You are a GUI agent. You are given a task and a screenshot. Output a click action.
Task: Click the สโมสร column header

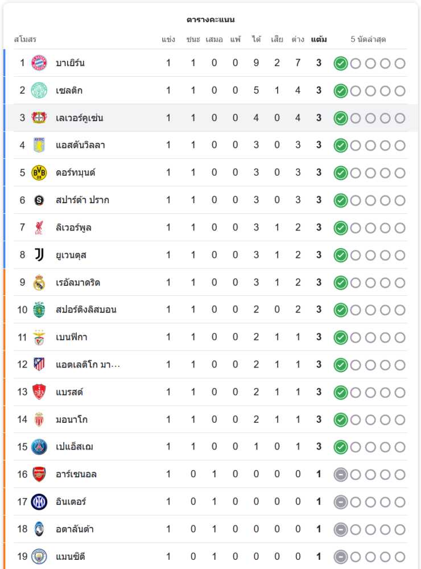tap(25, 40)
